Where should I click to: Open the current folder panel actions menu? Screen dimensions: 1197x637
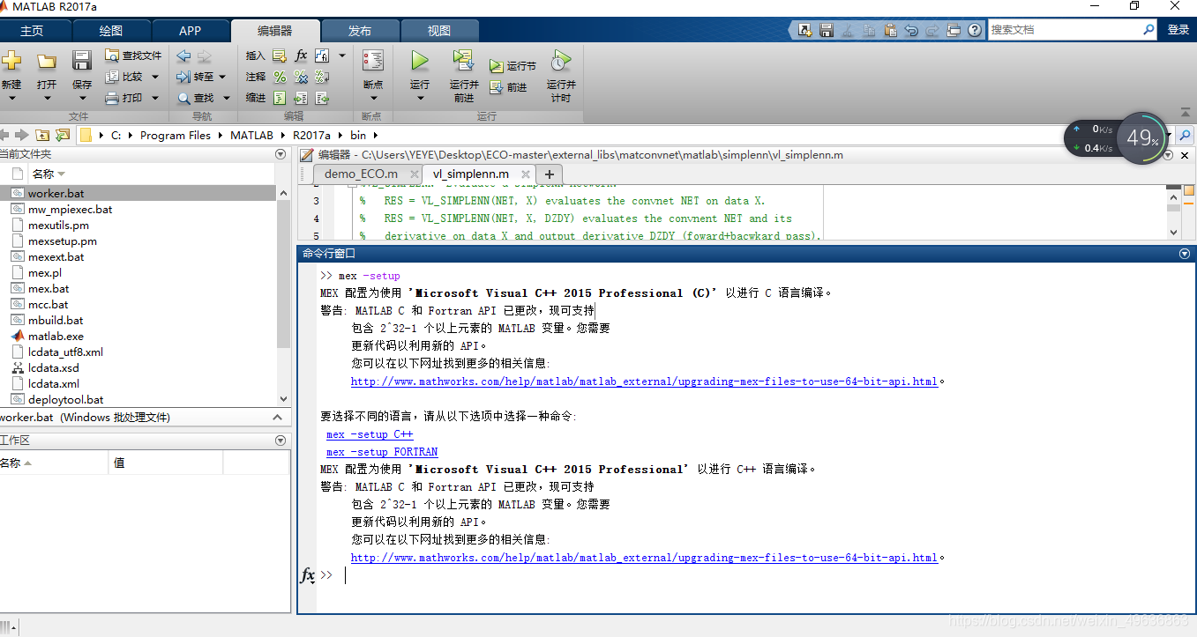click(281, 154)
